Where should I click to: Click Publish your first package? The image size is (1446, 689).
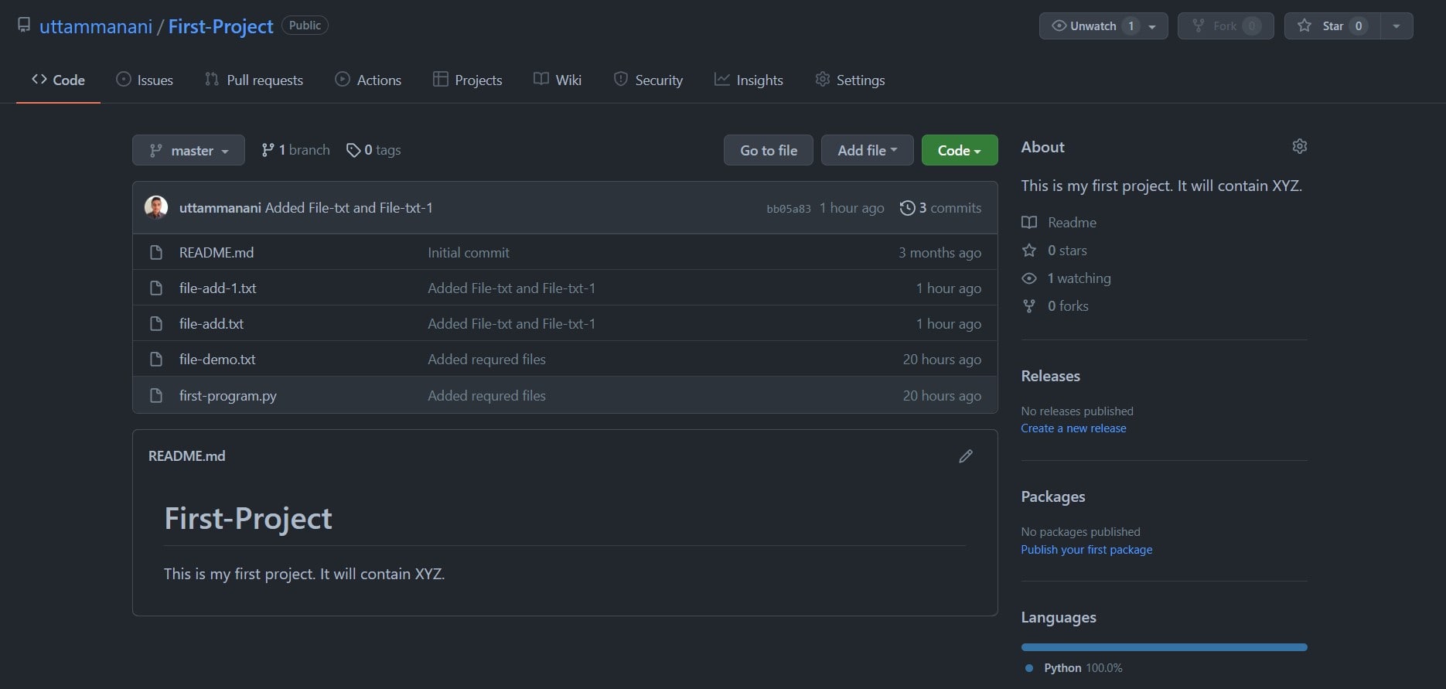[x=1086, y=550]
